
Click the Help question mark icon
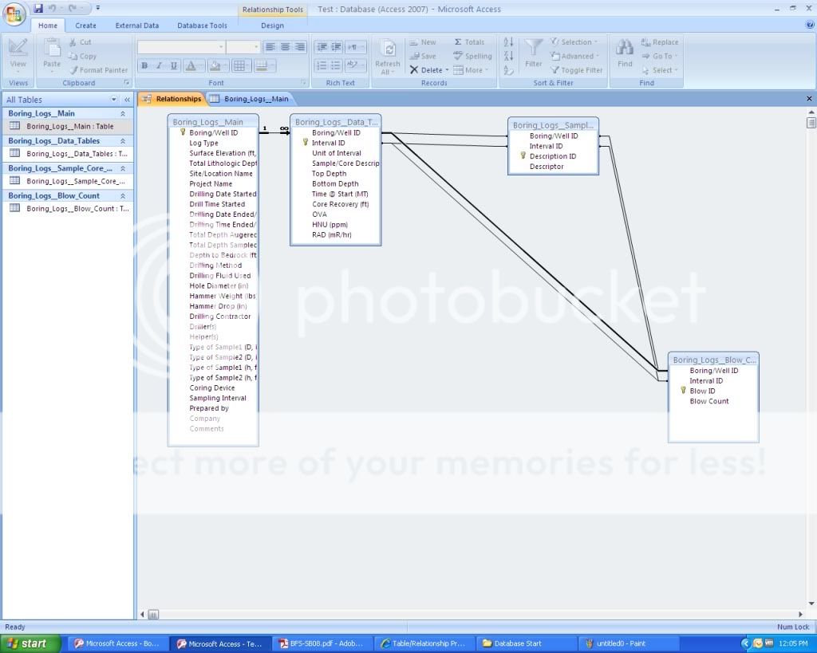point(808,26)
